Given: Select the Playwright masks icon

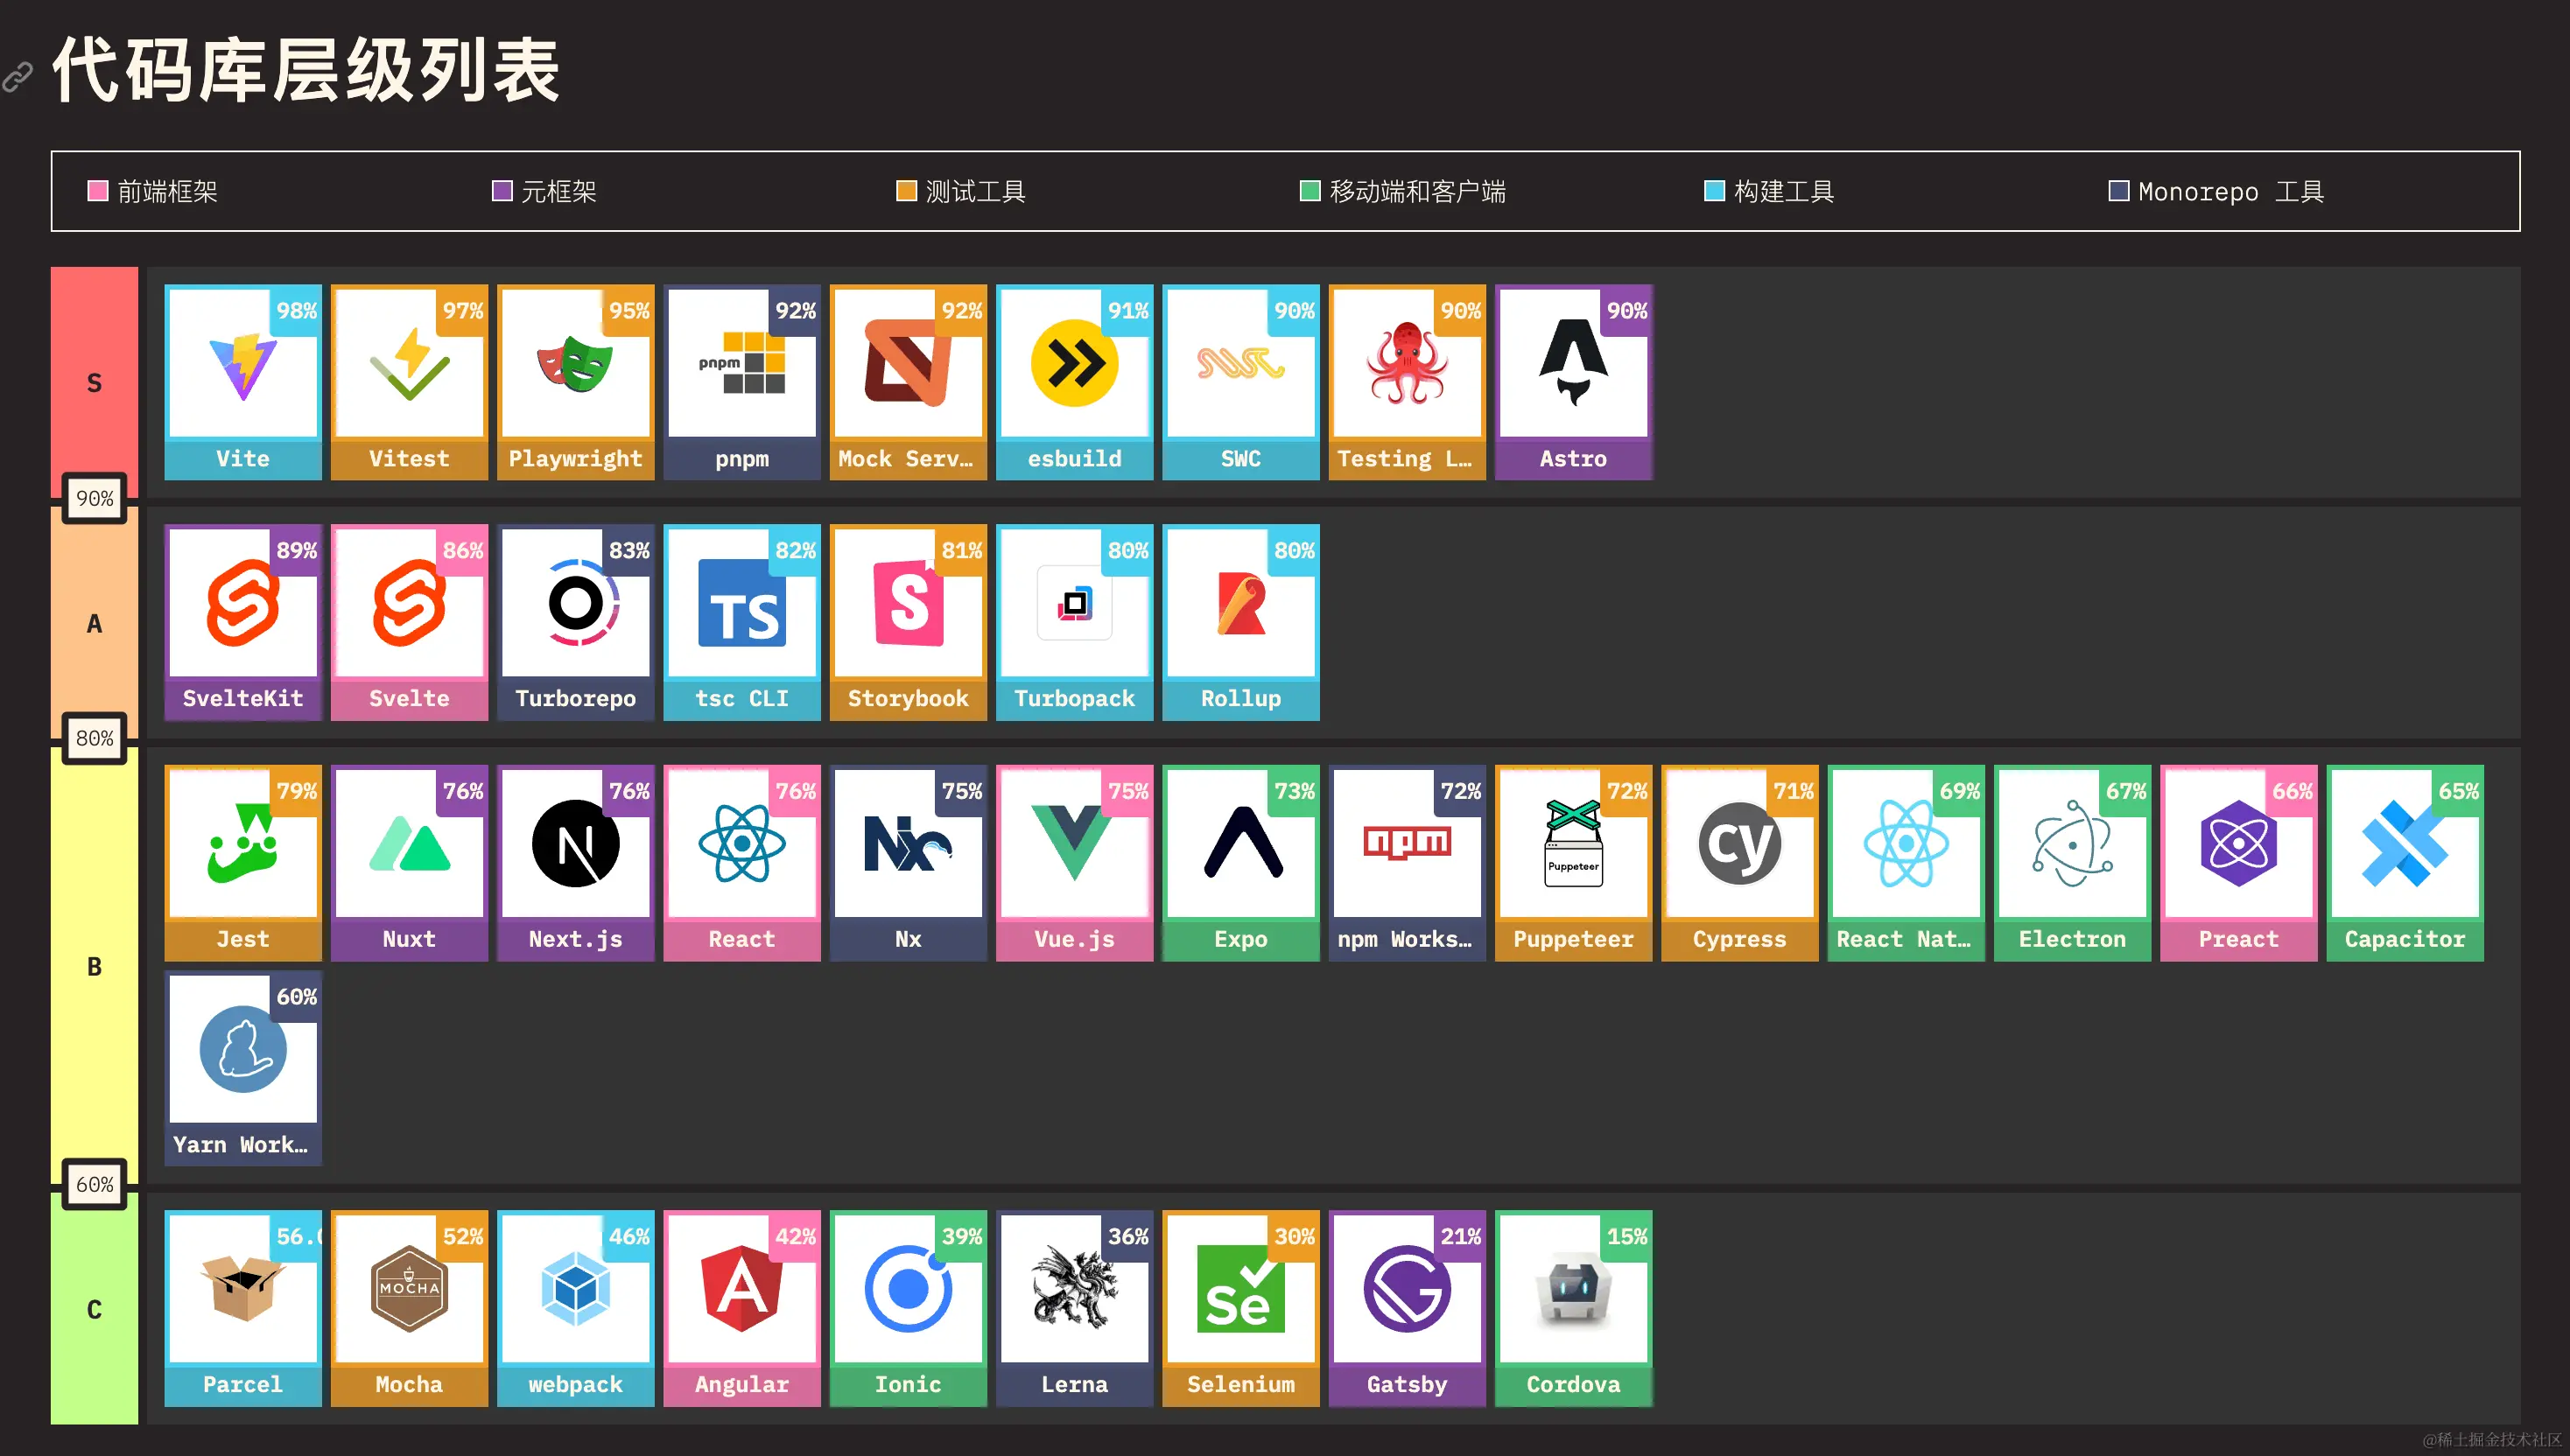Looking at the screenshot, I should click(x=574, y=366).
